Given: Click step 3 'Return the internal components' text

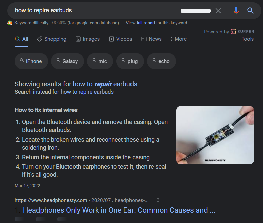Looking at the screenshot, I should [86, 157].
